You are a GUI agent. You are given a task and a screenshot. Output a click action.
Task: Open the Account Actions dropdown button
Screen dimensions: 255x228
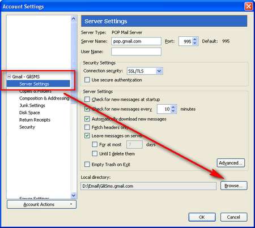coord(41,204)
